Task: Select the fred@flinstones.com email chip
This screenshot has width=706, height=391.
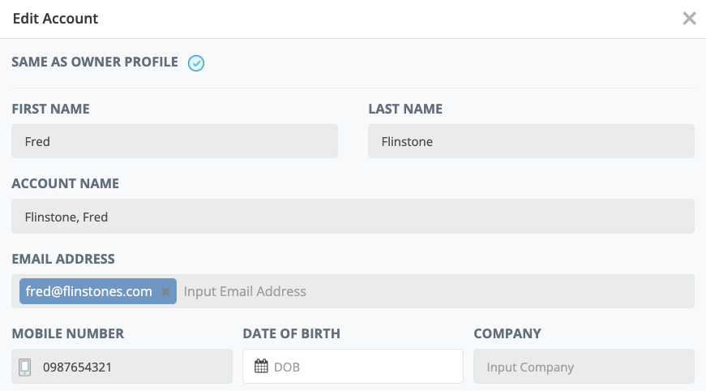Action: pyautogui.click(x=88, y=291)
